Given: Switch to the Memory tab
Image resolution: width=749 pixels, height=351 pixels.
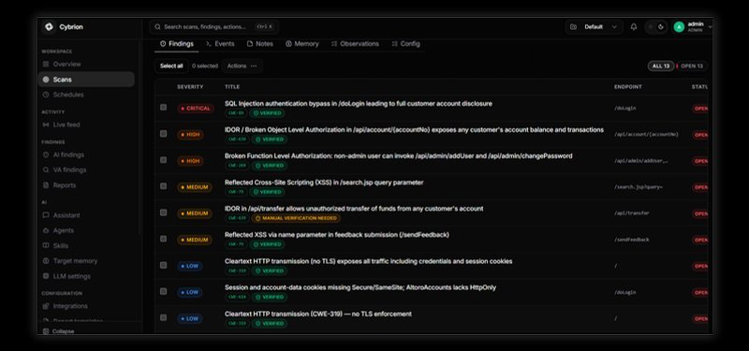Looking at the screenshot, I should click(301, 43).
